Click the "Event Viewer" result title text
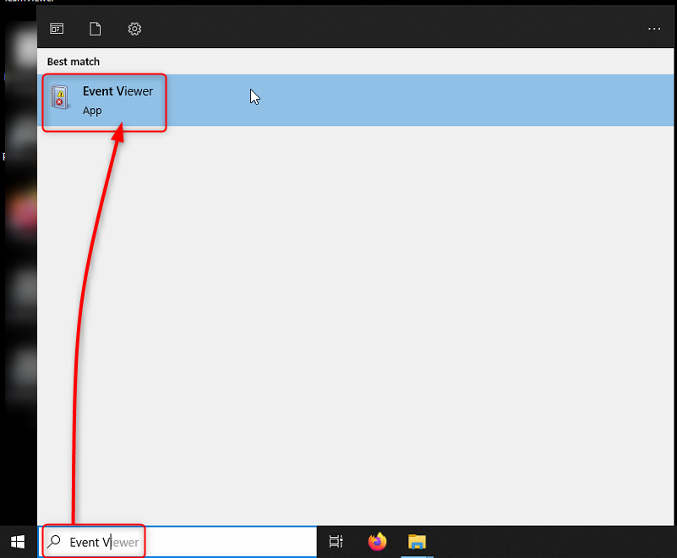 [117, 91]
